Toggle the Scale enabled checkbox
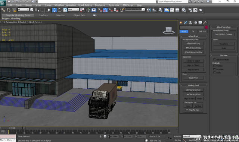The width and height of the screenshot is (239, 142). pos(214,73)
